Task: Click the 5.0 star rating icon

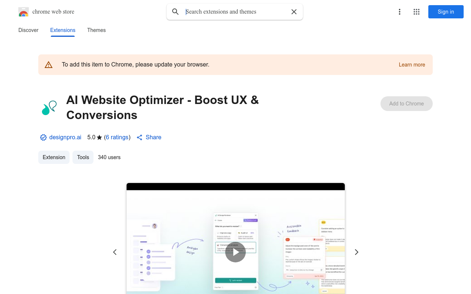Action: pos(99,137)
